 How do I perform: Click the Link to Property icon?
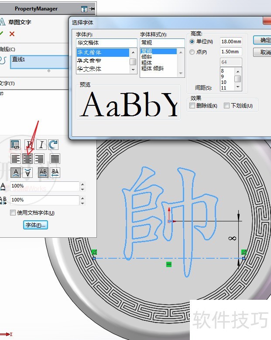pos(15,145)
